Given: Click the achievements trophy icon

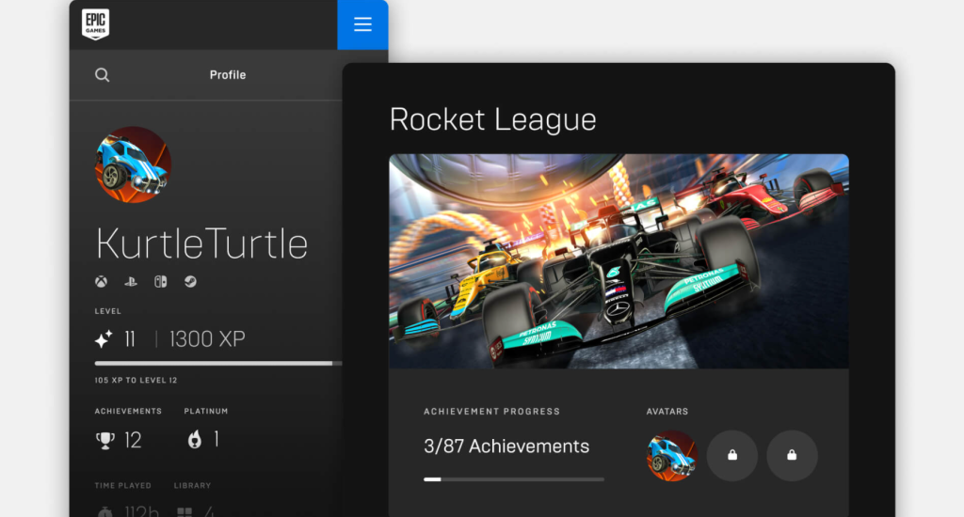Looking at the screenshot, I should point(105,440).
